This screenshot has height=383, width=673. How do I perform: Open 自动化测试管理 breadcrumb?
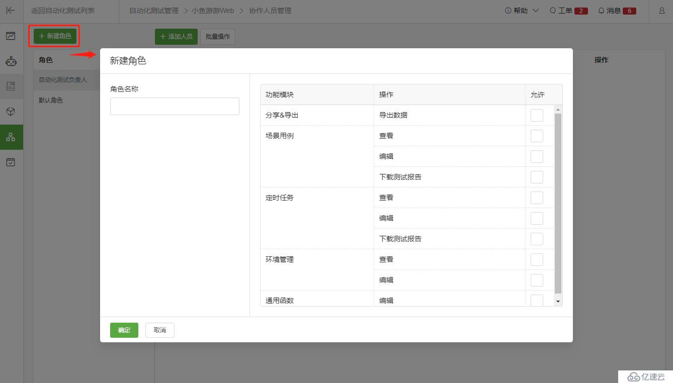pyautogui.click(x=154, y=11)
